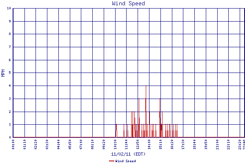
Task: Click the 22:10 time label
Action: point(228,144)
